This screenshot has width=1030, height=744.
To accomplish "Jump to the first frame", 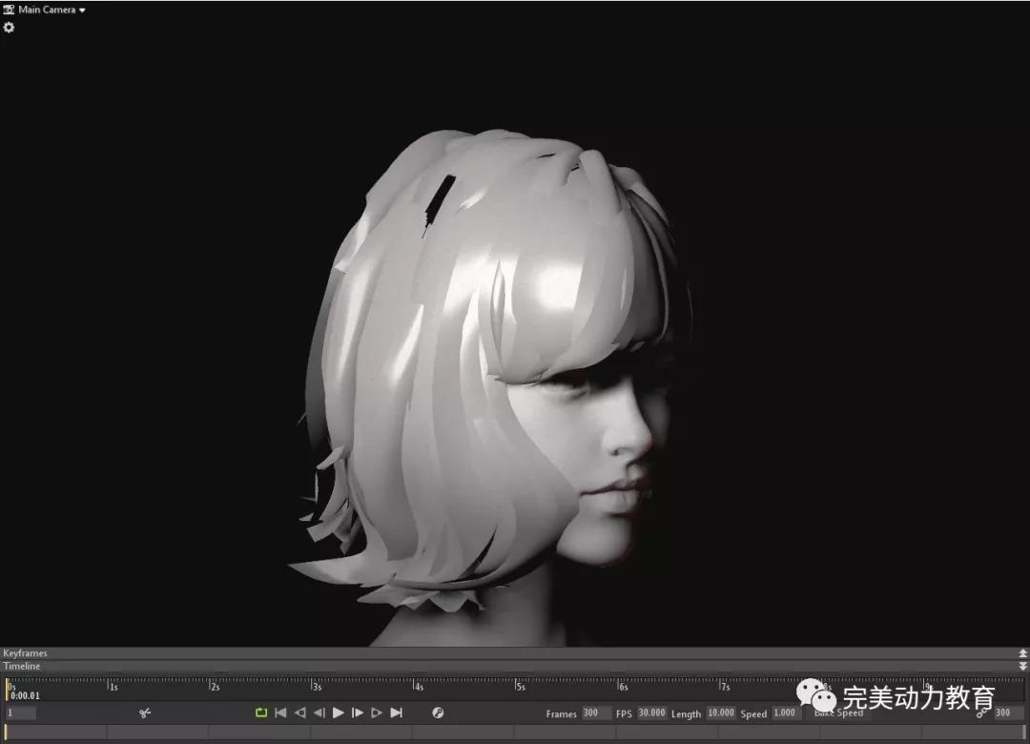I will [x=280, y=713].
